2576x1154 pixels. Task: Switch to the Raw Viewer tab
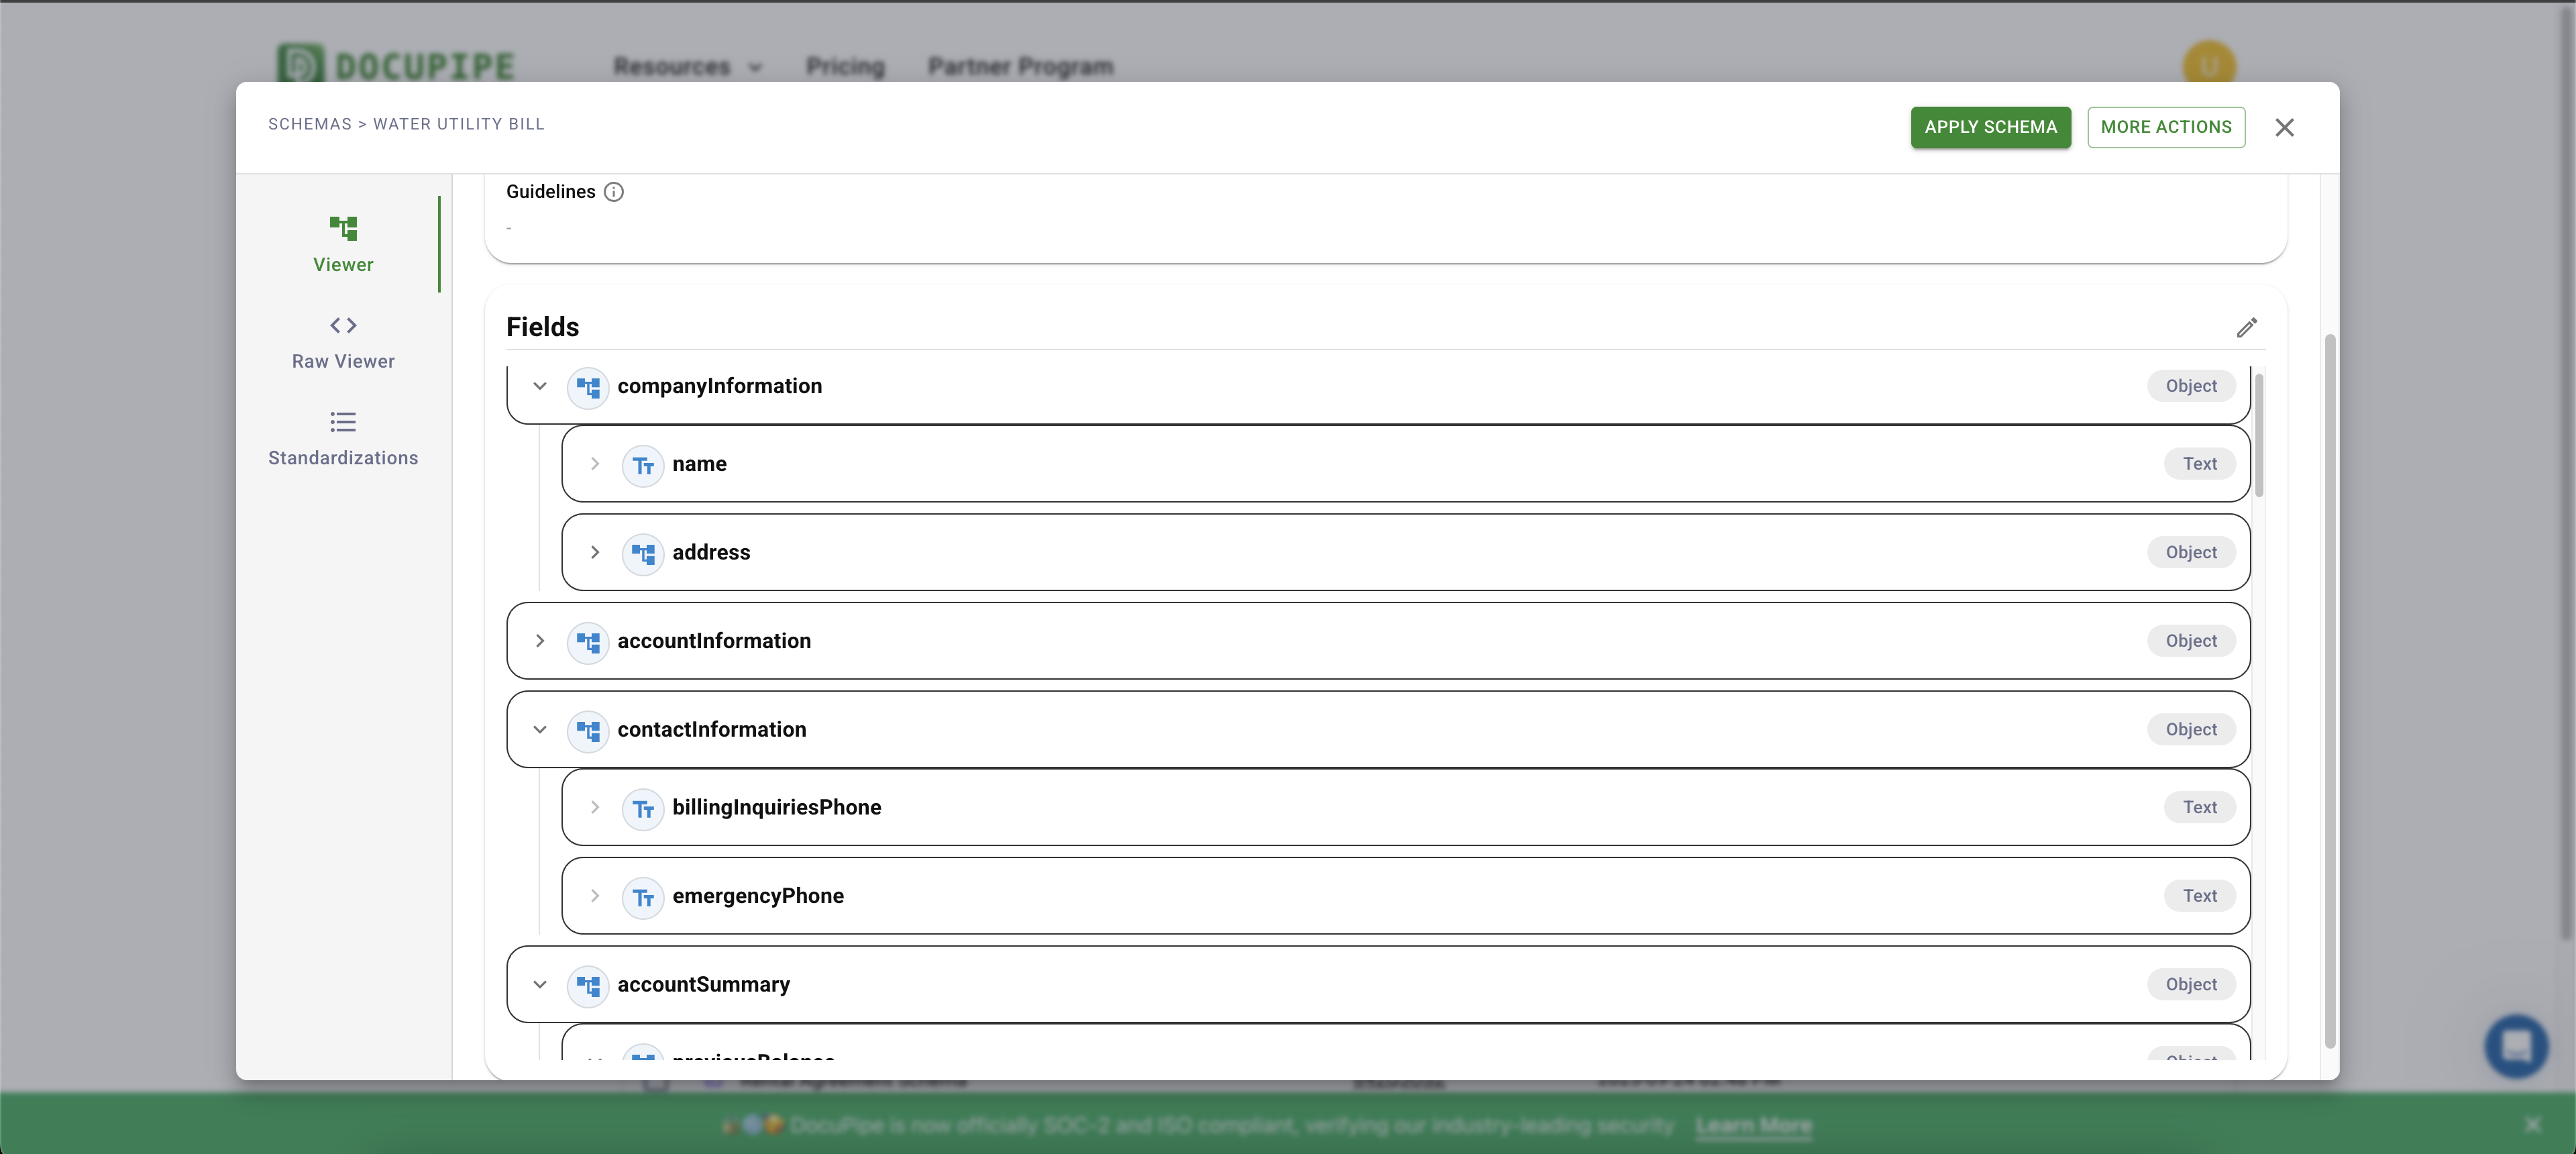click(x=343, y=342)
